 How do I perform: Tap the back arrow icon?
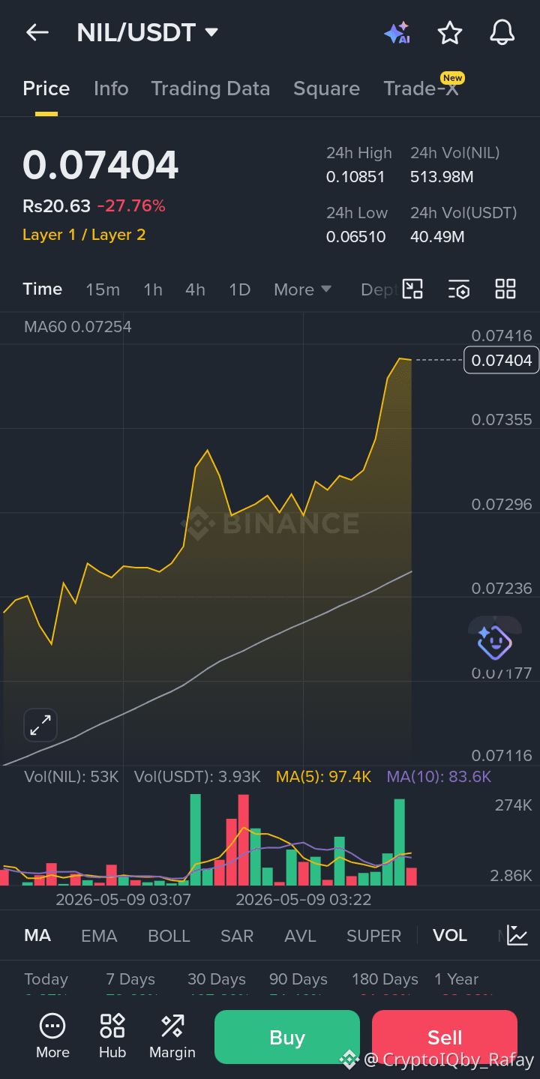[x=37, y=32]
